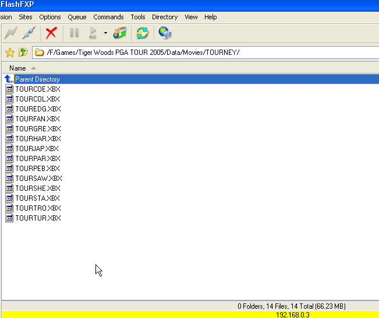Click the file icon next to TOURFAN.XBX

coord(9,118)
